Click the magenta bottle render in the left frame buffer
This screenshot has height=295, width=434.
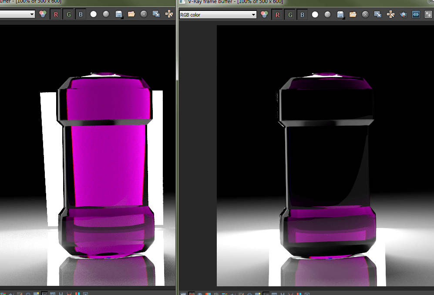106,166
